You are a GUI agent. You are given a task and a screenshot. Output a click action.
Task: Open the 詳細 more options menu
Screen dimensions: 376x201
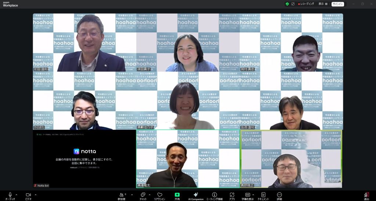point(279,195)
